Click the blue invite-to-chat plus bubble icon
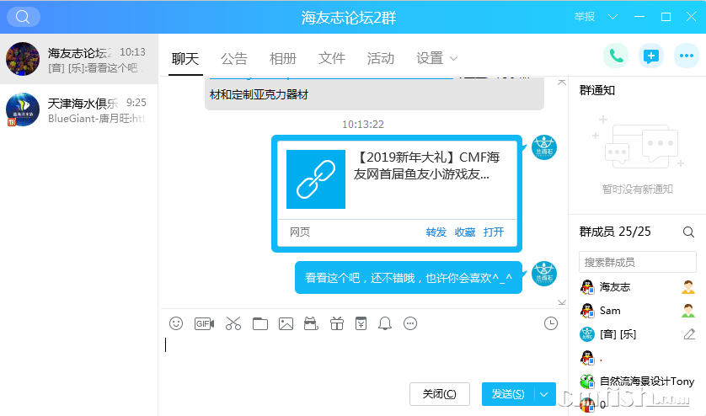The width and height of the screenshot is (706, 416). [651, 56]
